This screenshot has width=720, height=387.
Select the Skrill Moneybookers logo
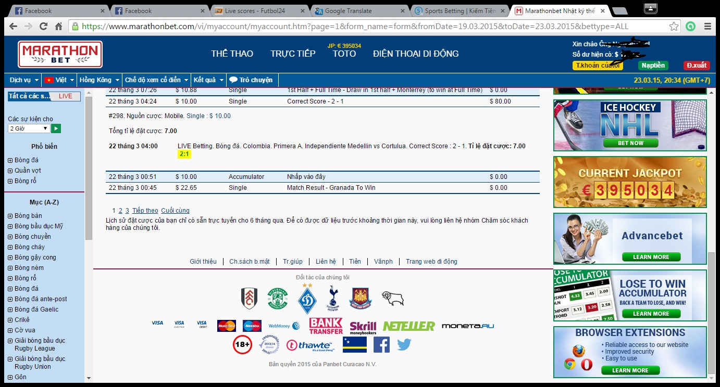pyautogui.click(x=363, y=327)
